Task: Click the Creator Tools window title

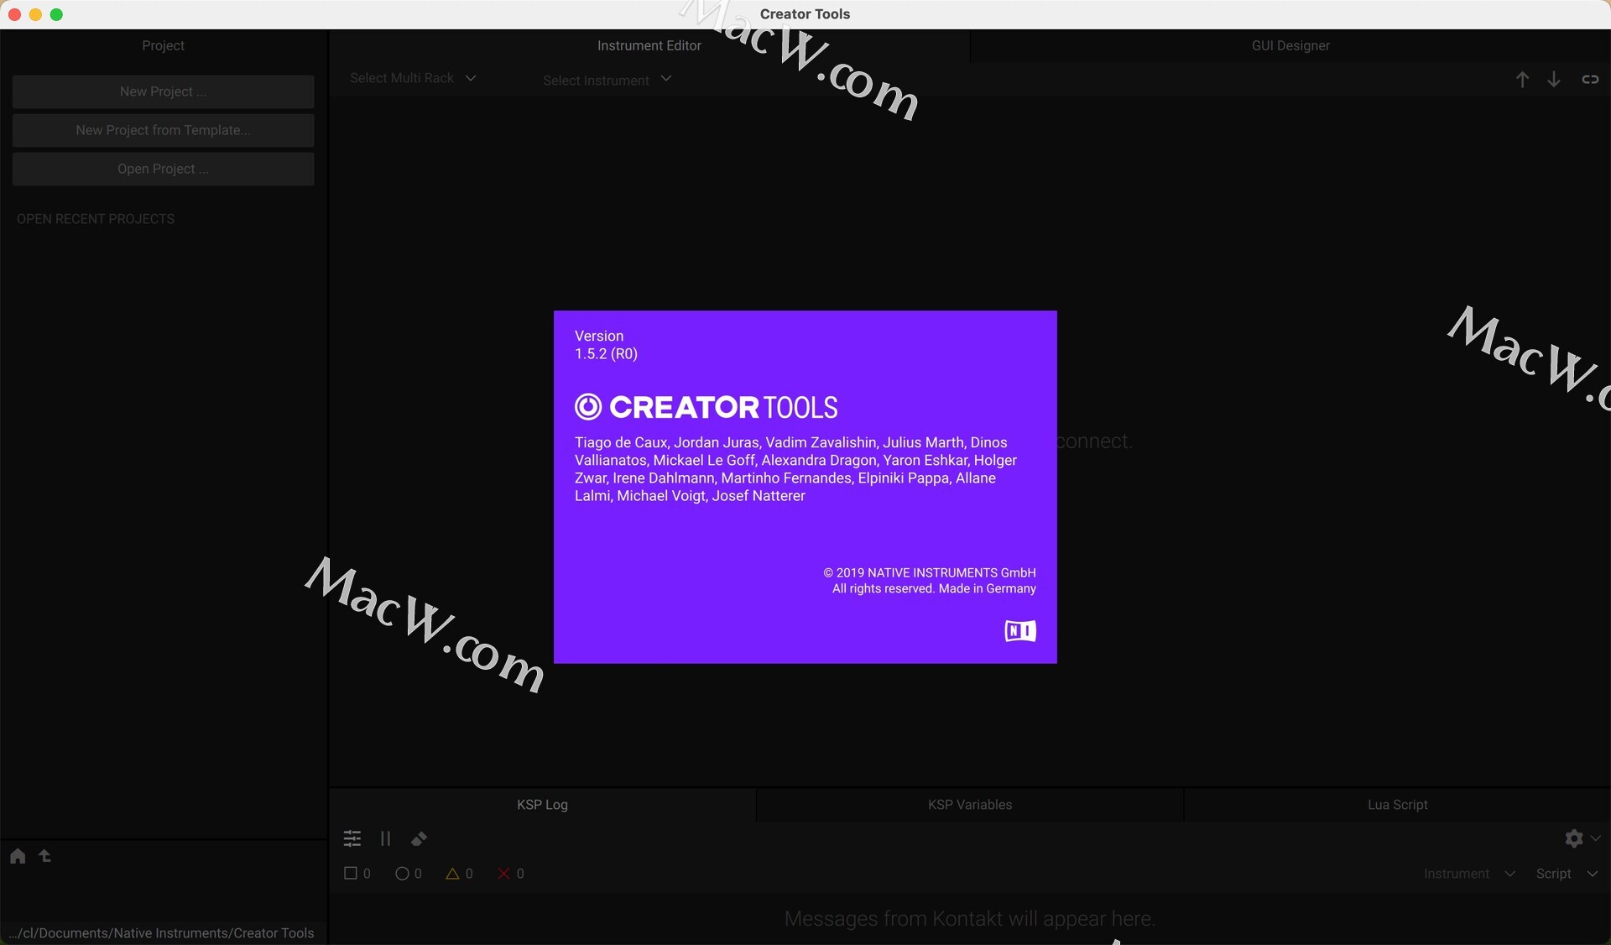Action: point(805,14)
